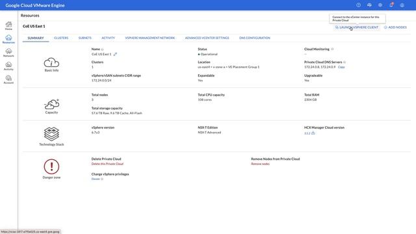Open the DNS Configuration tab

255,38
